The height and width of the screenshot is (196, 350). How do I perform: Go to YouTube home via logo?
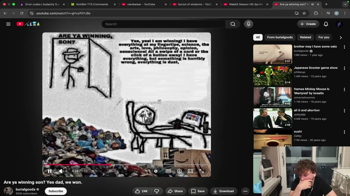coord(28,24)
